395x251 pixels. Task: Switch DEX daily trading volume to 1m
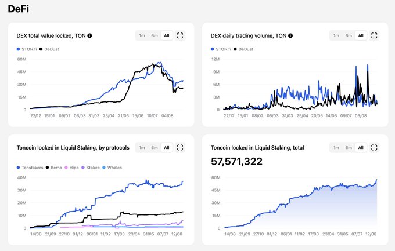pos(336,35)
